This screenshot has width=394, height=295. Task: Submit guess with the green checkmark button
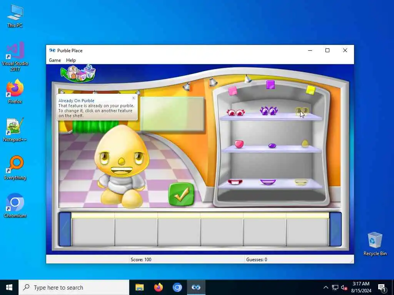tap(182, 194)
